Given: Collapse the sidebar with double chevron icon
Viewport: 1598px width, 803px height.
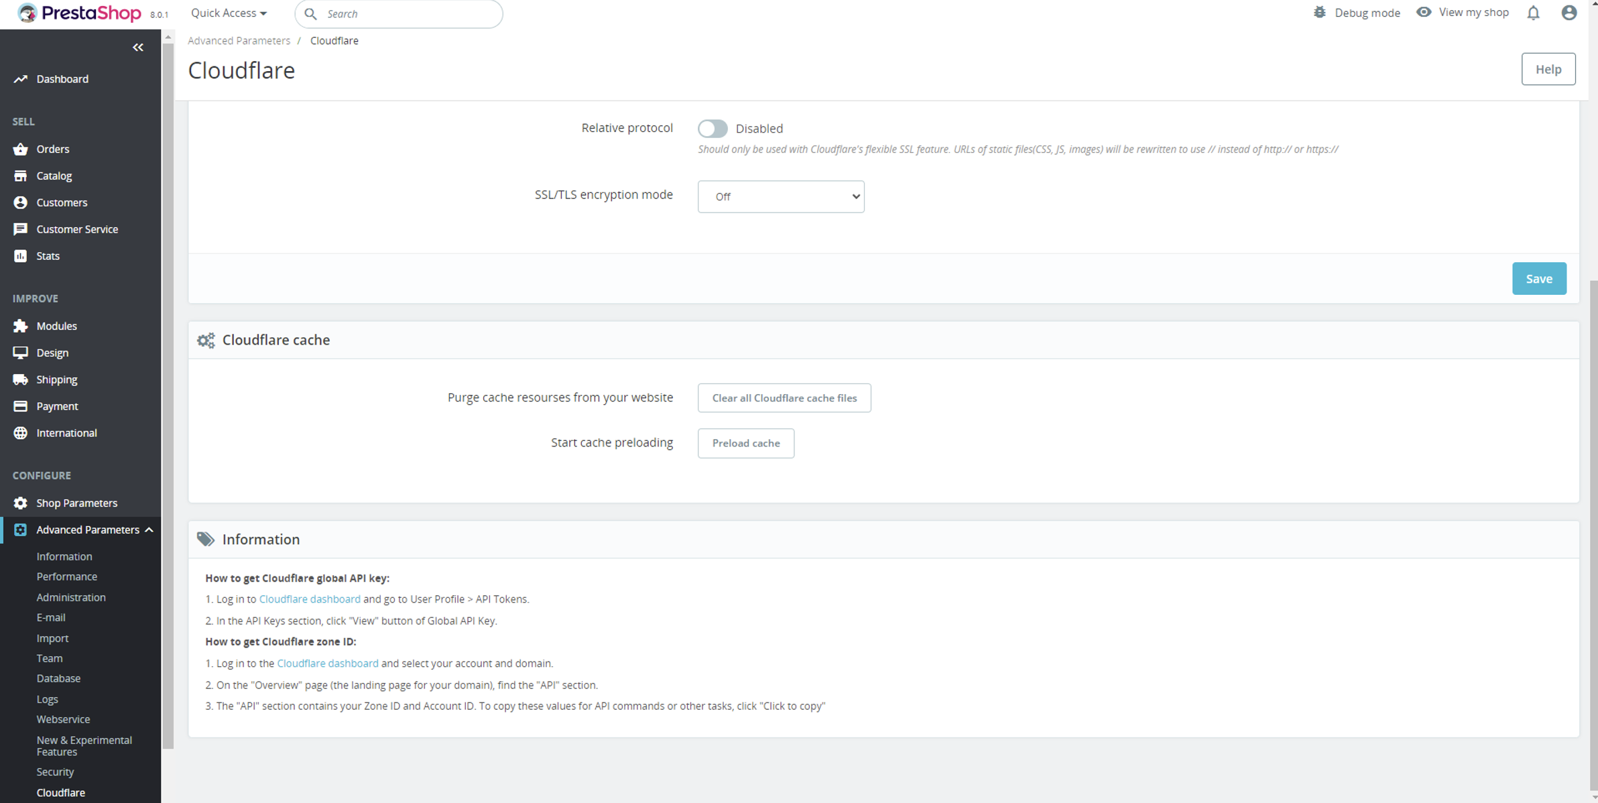Looking at the screenshot, I should (138, 47).
